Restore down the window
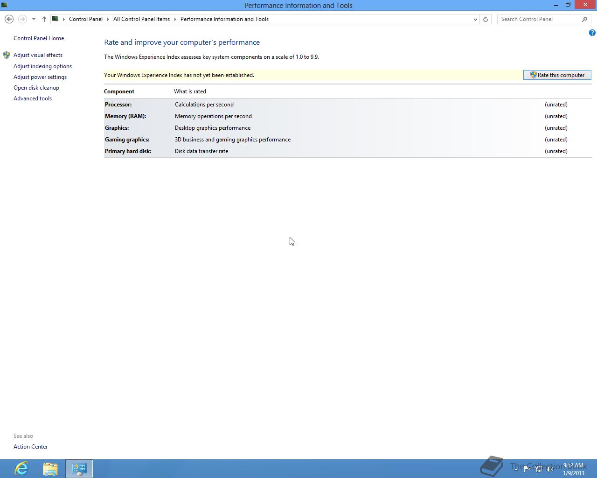This screenshot has width=597, height=478. point(568,5)
